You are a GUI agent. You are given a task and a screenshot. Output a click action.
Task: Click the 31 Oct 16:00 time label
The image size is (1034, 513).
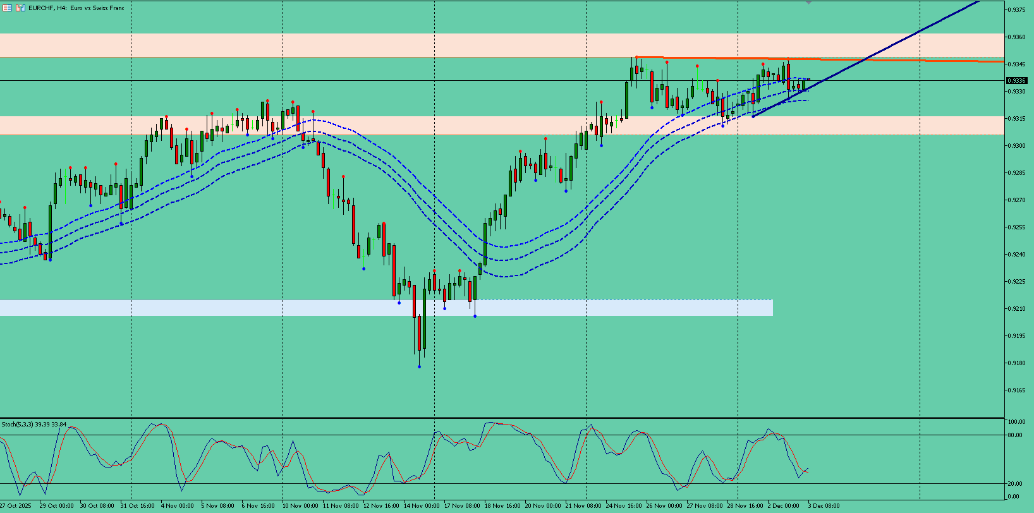point(137,505)
